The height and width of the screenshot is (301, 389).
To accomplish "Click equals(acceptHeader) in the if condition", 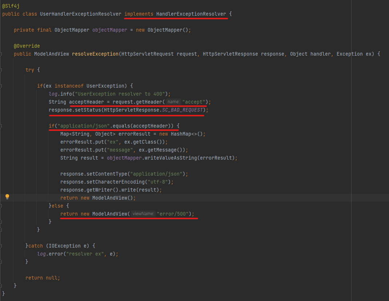I will pos(141,126).
